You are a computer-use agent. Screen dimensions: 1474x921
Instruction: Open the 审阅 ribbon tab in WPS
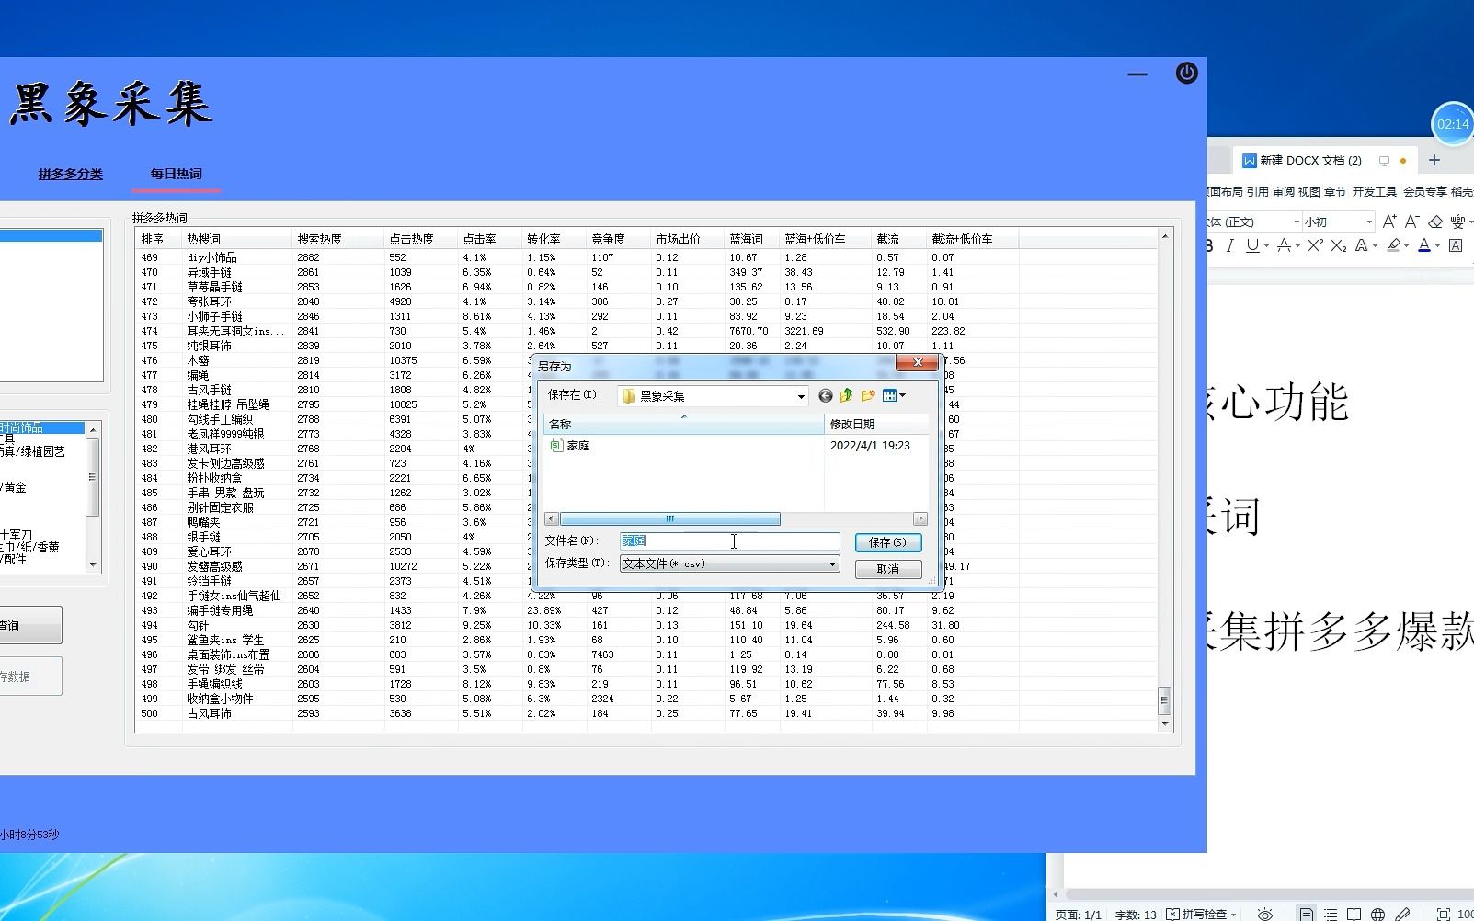pyautogui.click(x=1283, y=191)
